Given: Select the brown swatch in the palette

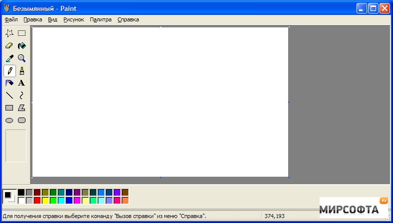Looking at the screenshot, I should pyautogui.click(x=125, y=193).
